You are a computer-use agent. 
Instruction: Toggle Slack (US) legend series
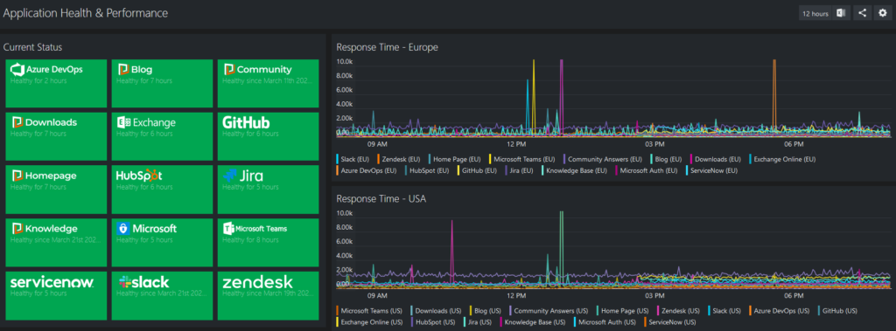pyautogui.click(x=724, y=311)
